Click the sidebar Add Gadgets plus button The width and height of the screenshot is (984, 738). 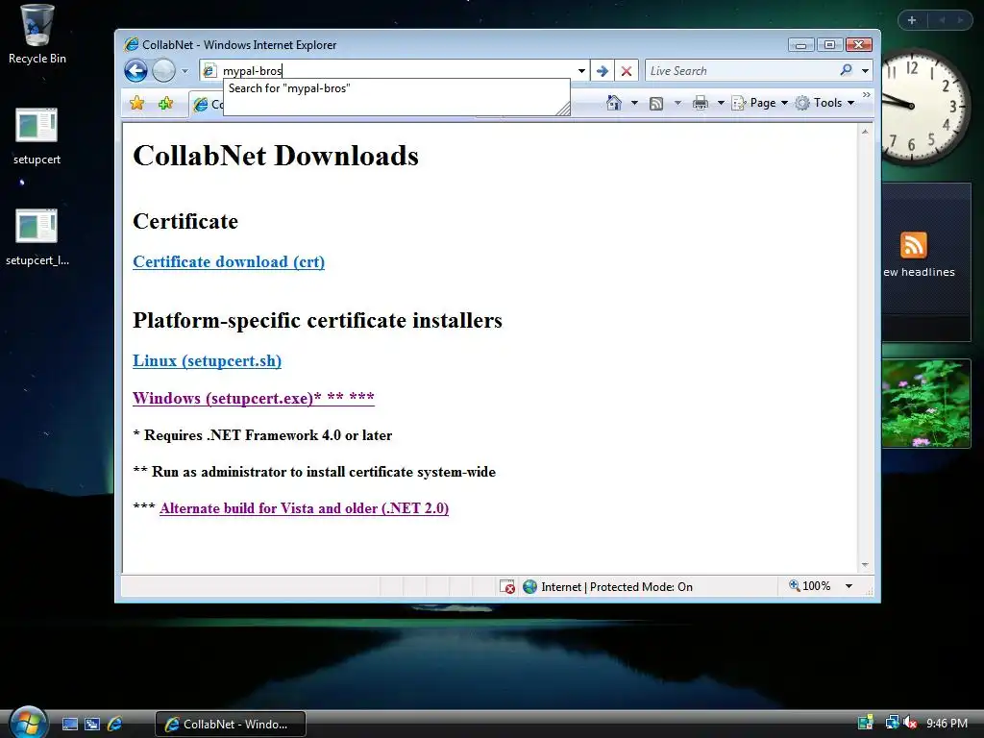912,20
